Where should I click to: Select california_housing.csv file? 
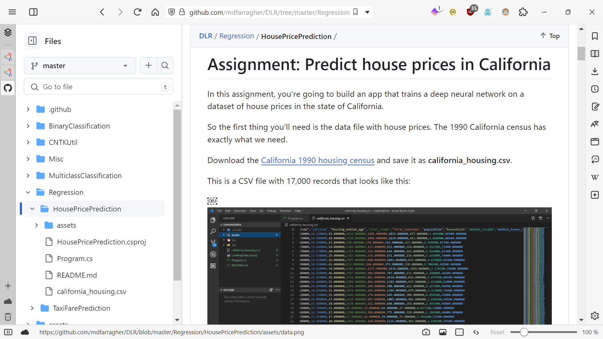(x=91, y=292)
